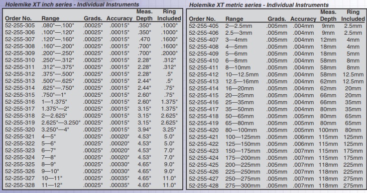This screenshot has height=193, width=367.
Task: Click ring .312" in row 52-255-311
Action: [169, 67]
